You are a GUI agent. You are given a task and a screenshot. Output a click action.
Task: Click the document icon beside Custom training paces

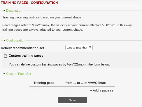pyautogui.click(x=6, y=56)
